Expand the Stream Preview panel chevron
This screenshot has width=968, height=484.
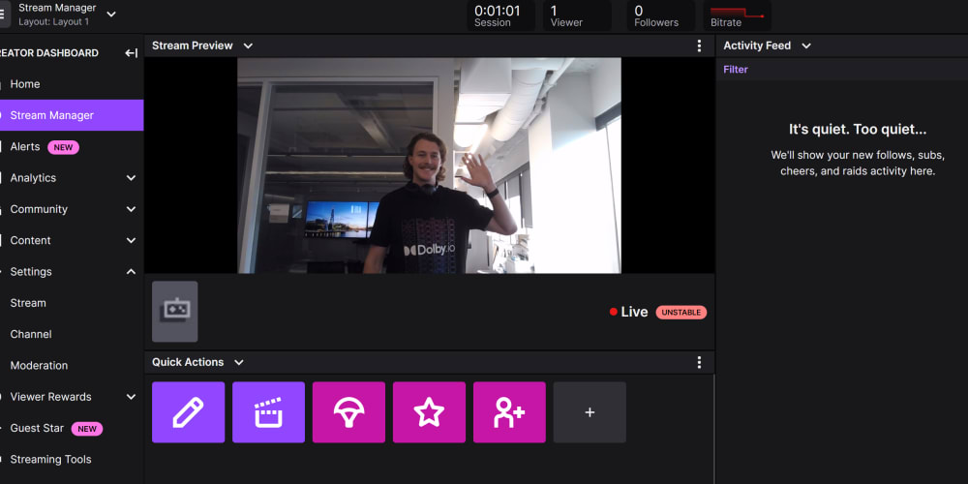tap(248, 45)
